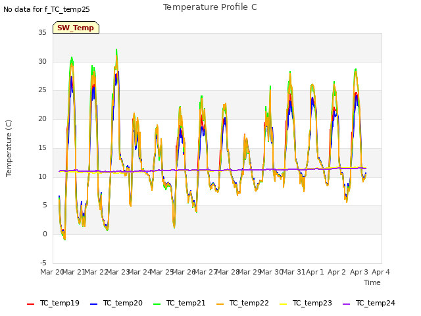Screen dimensions: 421x316
Task: Select the TC_temp21 legend label
Action: pos(186,303)
